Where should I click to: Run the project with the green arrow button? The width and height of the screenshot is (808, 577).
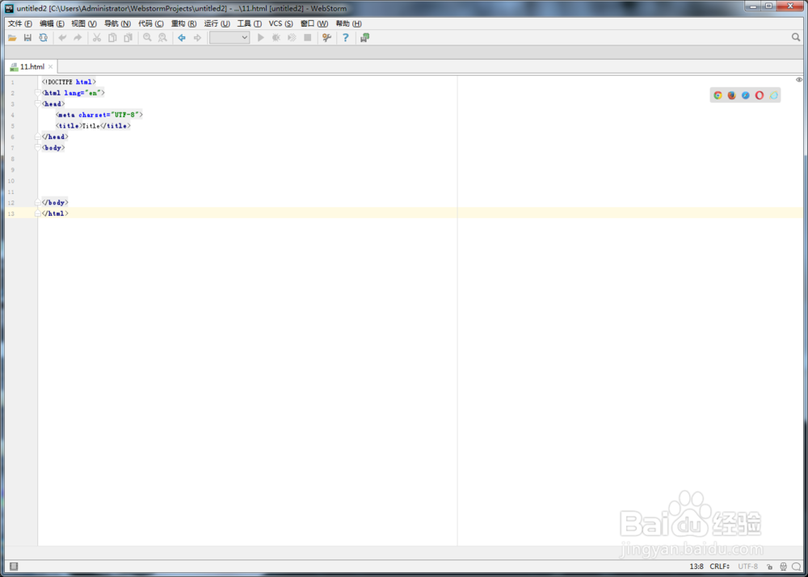pyautogui.click(x=260, y=37)
